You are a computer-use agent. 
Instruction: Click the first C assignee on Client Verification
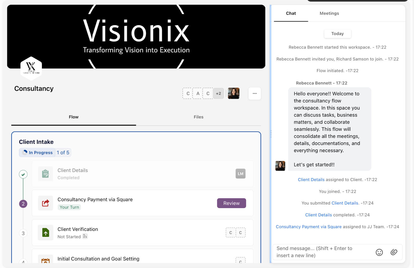coord(231,233)
